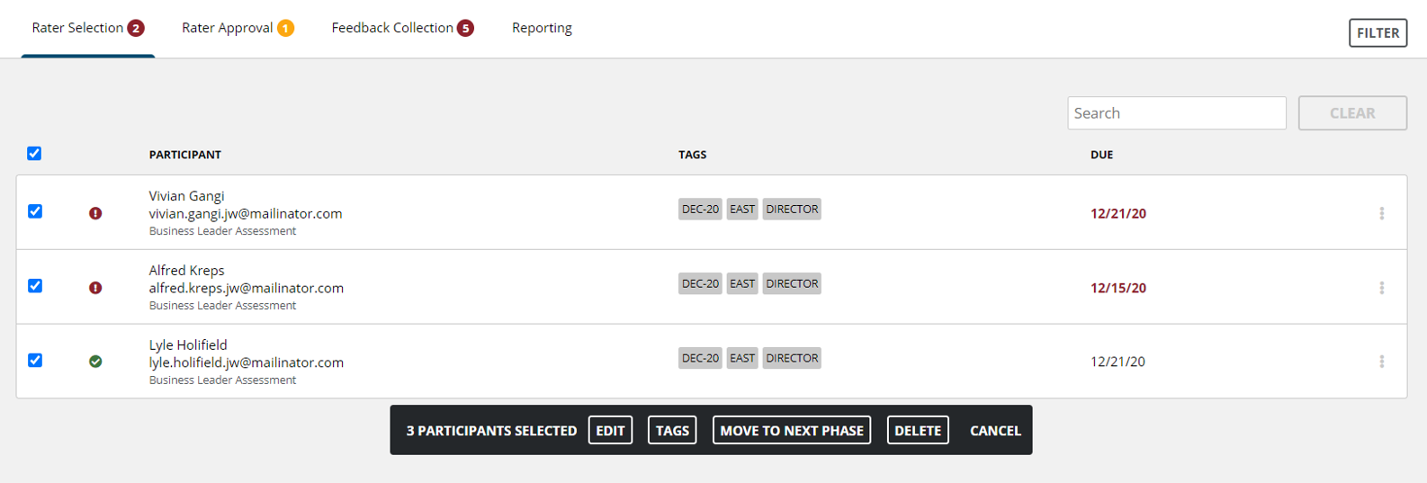Click Alfred Kreps's red alert status icon
Image resolution: width=1427 pixels, height=483 pixels.
(x=95, y=288)
